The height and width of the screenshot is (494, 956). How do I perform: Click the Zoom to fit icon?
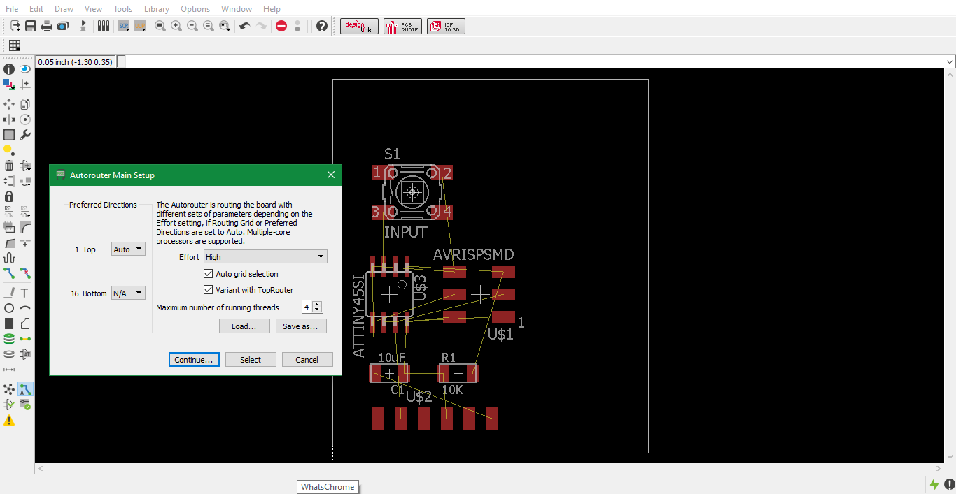(x=160, y=26)
